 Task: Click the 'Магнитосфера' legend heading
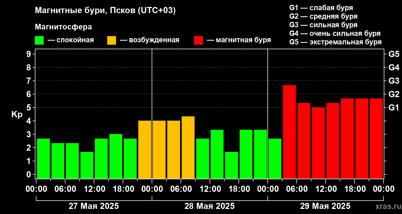[63, 27]
